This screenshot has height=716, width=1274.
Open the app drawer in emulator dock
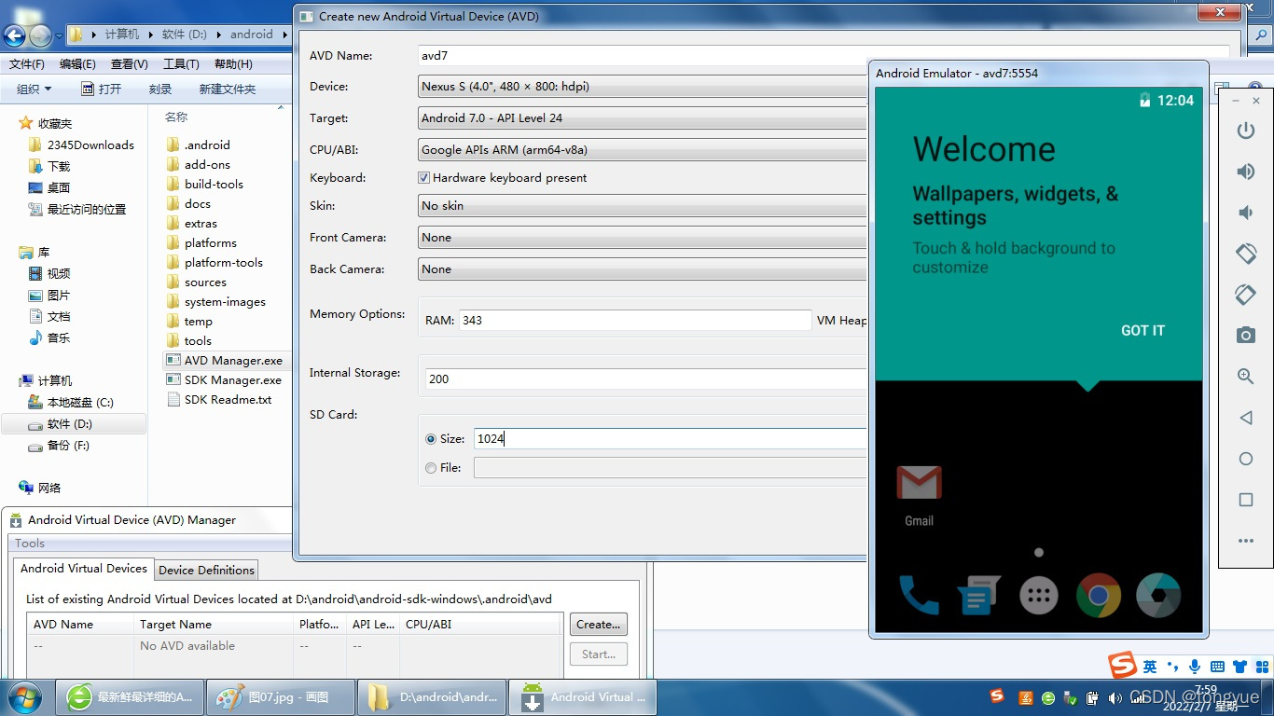1039,595
